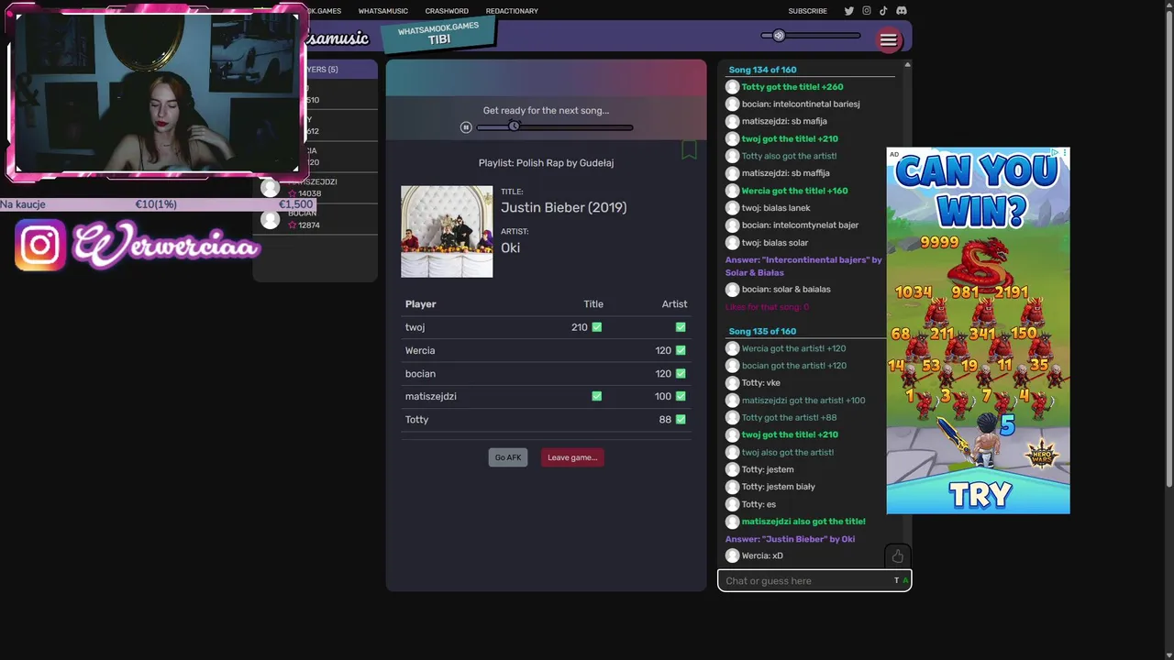The height and width of the screenshot is (660, 1174).
Task: Click the "Song 134 of 160" heading
Action: click(x=762, y=70)
